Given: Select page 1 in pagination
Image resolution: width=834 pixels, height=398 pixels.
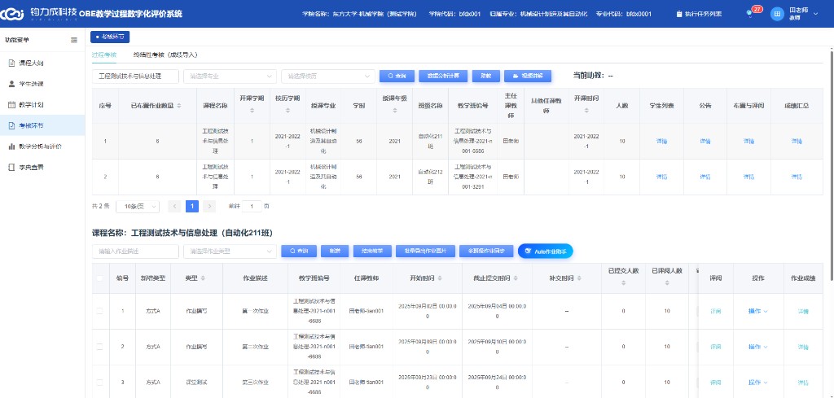Looking at the screenshot, I should pos(192,206).
